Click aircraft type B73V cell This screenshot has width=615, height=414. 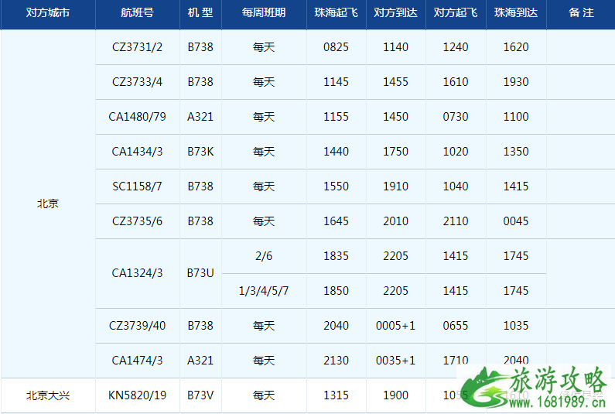coord(200,395)
